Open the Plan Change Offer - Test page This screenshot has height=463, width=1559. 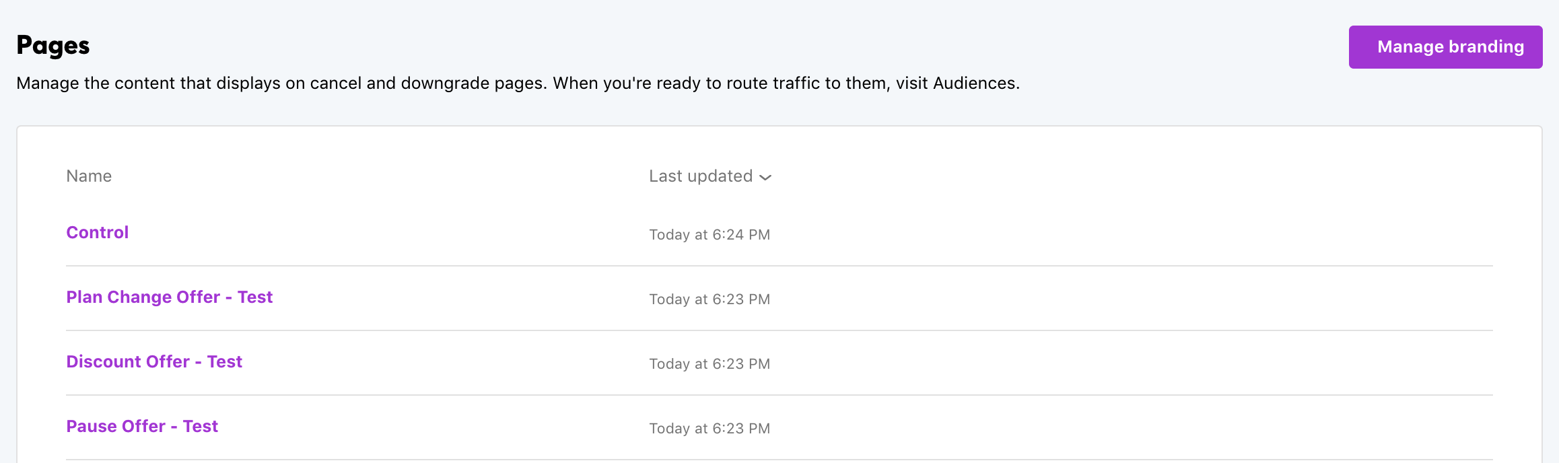(x=170, y=297)
